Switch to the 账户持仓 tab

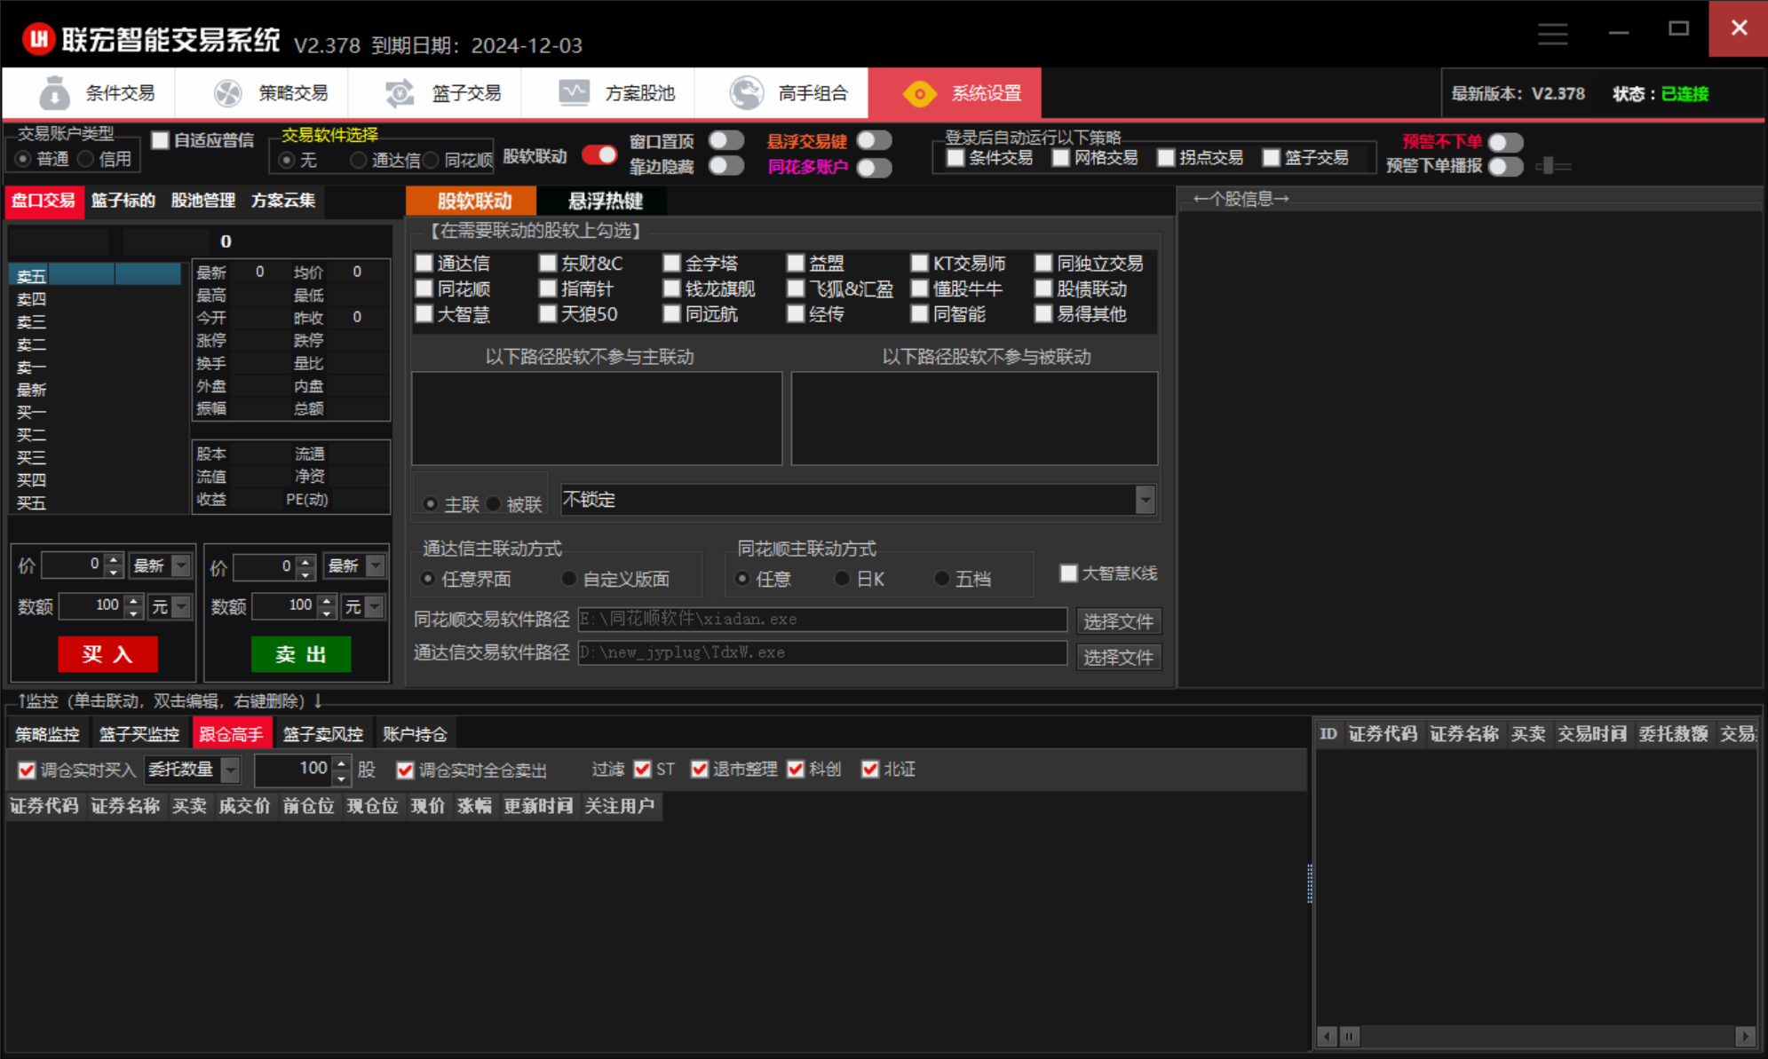(x=414, y=734)
